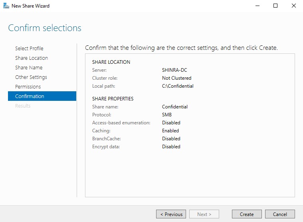The image size is (303, 222).
Task: Select the highlighted Confirmation step
Action: tap(30, 96)
